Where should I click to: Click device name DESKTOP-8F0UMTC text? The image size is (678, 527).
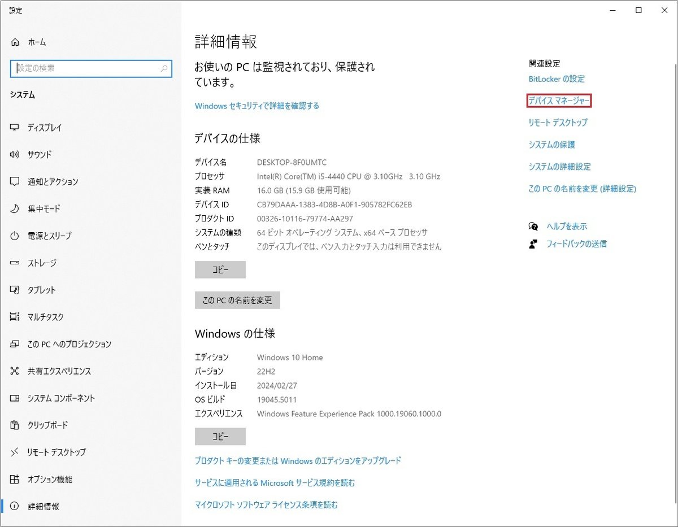click(292, 163)
